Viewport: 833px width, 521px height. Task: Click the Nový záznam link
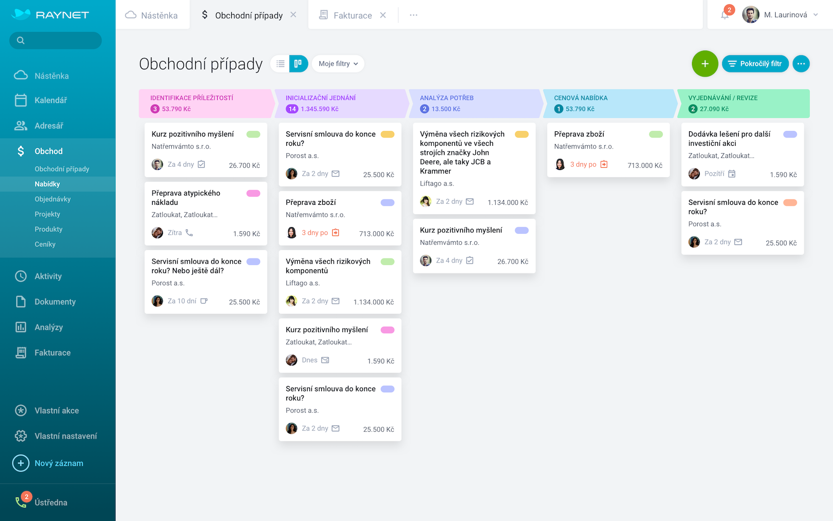click(x=58, y=463)
